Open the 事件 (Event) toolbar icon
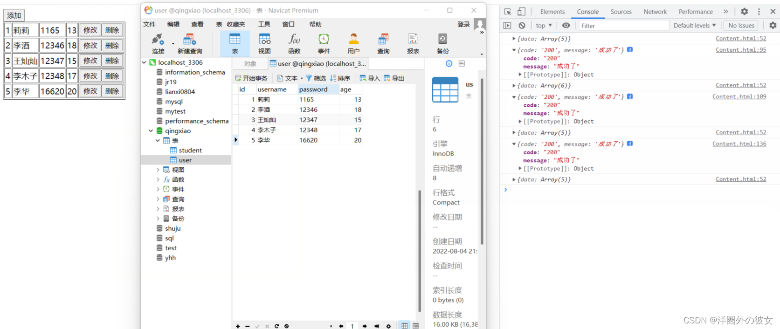780x329 pixels. (324, 44)
